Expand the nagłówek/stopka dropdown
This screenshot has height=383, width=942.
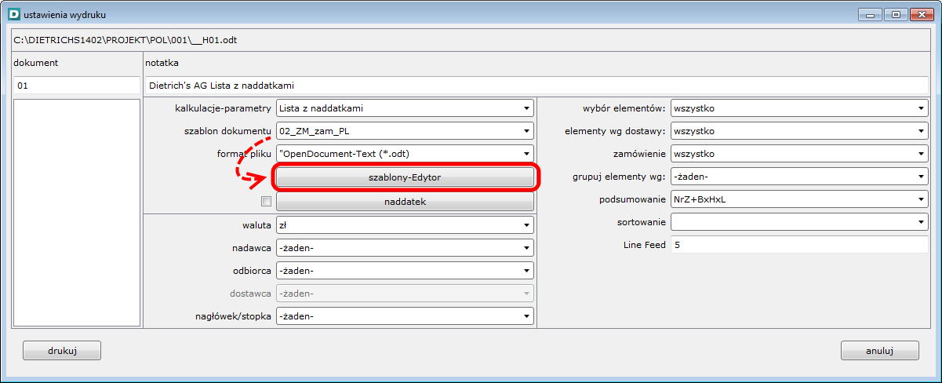[405, 316]
